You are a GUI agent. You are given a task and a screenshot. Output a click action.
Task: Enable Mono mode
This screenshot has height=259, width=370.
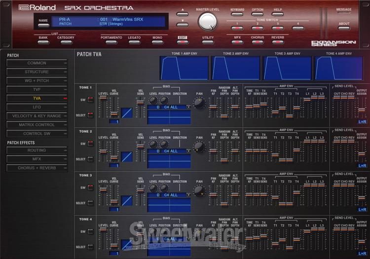click(x=157, y=42)
